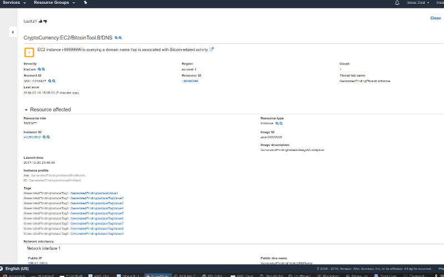Click the pin shortcut icon in top bar
This screenshot has height=277, width=444.
[x=85, y=3]
